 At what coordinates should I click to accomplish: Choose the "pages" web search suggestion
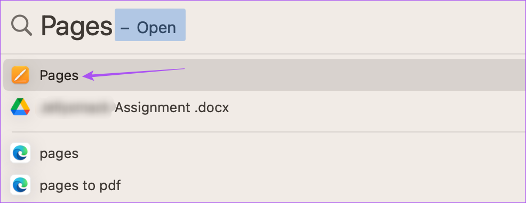[x=265, y=153]
